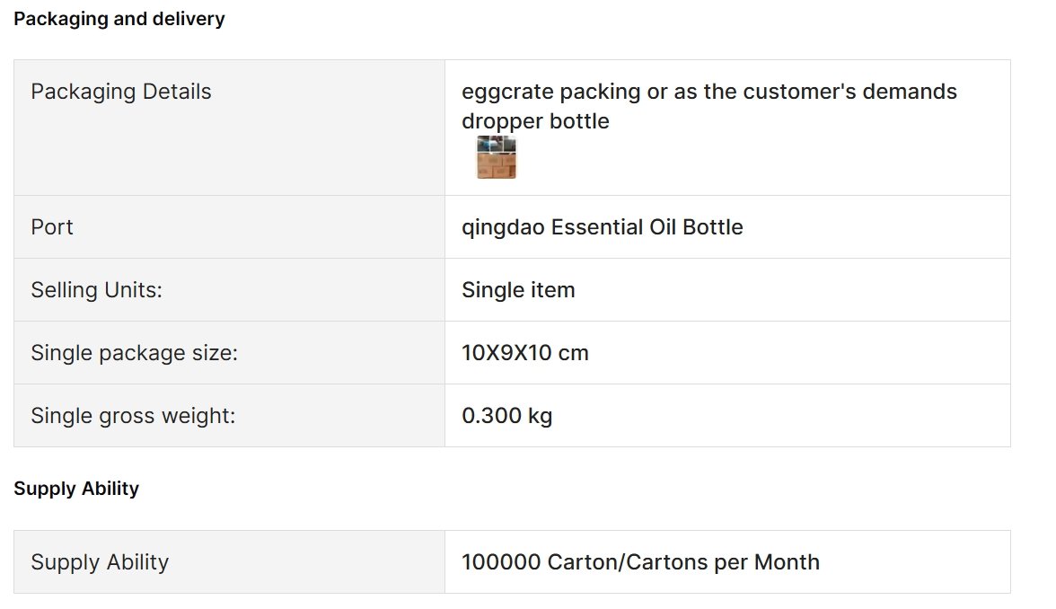Select the 'Single gross weight:' label
Screen dimensions: 1056x609
pyautogui.click(x=133, y=416)
